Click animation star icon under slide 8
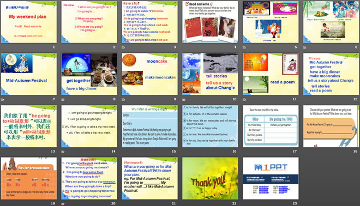This screenshot has width=360, height=206. pos(63,100)
